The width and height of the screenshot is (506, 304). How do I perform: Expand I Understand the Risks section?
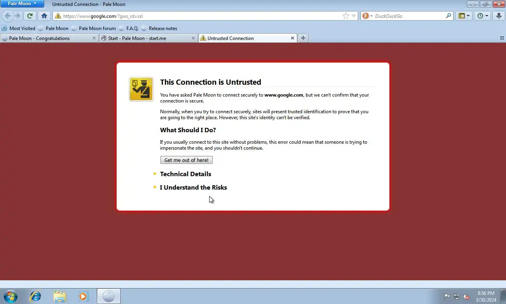point(193,187)
